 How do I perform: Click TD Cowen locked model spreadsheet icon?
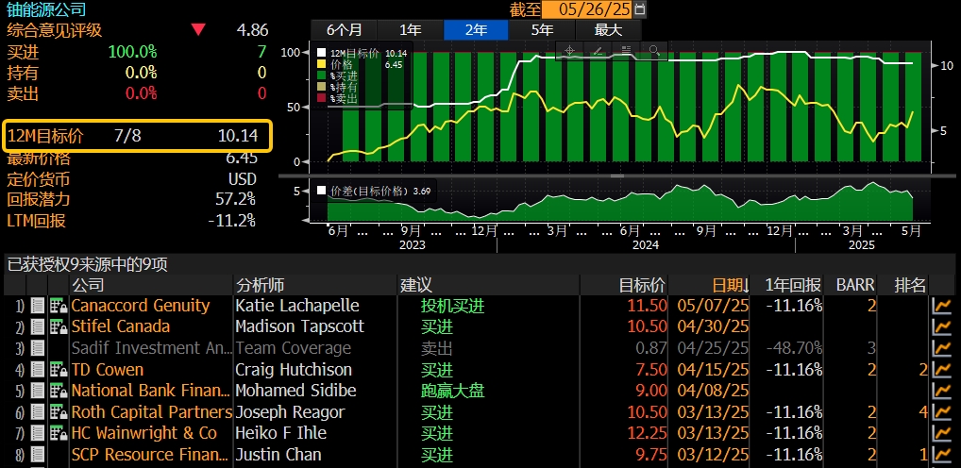[x=59, y=370]
